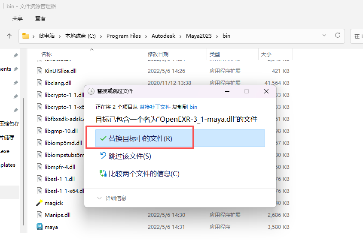Click maya size 3,580 KB
This screenshot has height=240, width=363.
pyautogui.click(x=278, y=227)
